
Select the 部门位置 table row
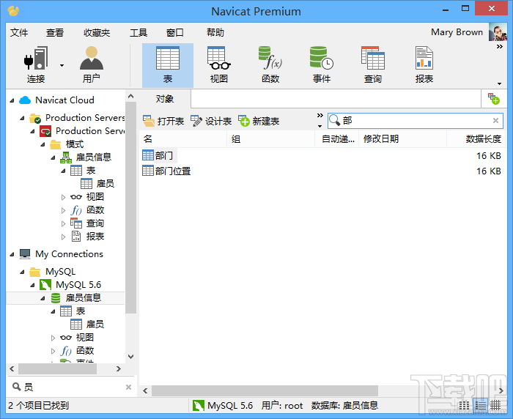coord(322,171)
